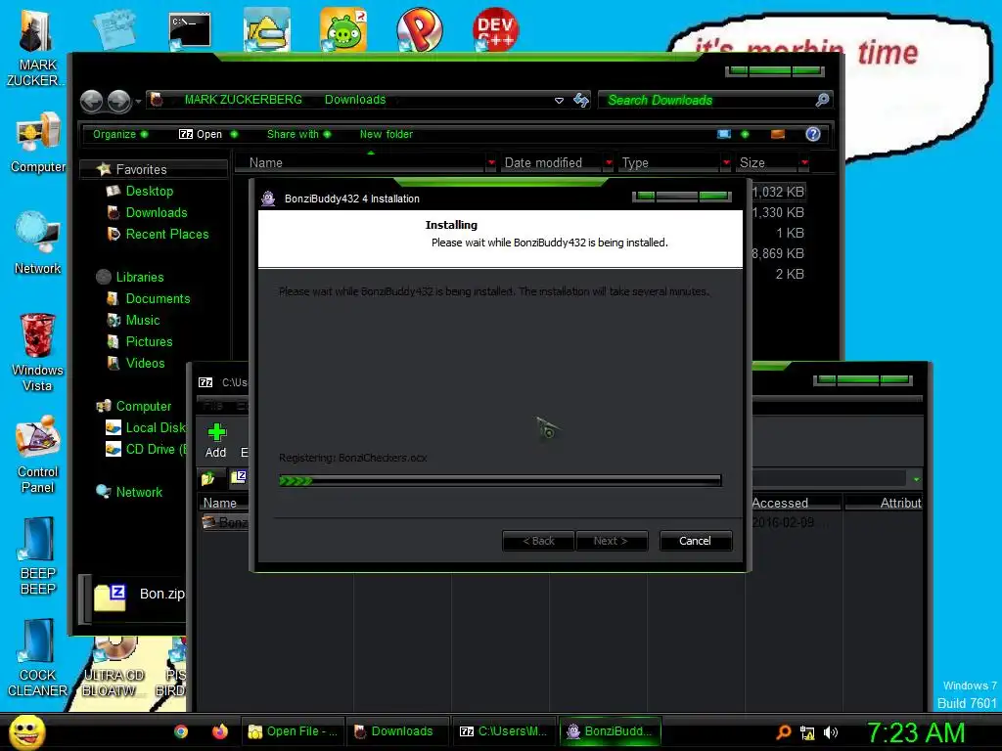
Task: Open the BEEP BEEP desktop shortcut
Action: (x=38, y=556)
